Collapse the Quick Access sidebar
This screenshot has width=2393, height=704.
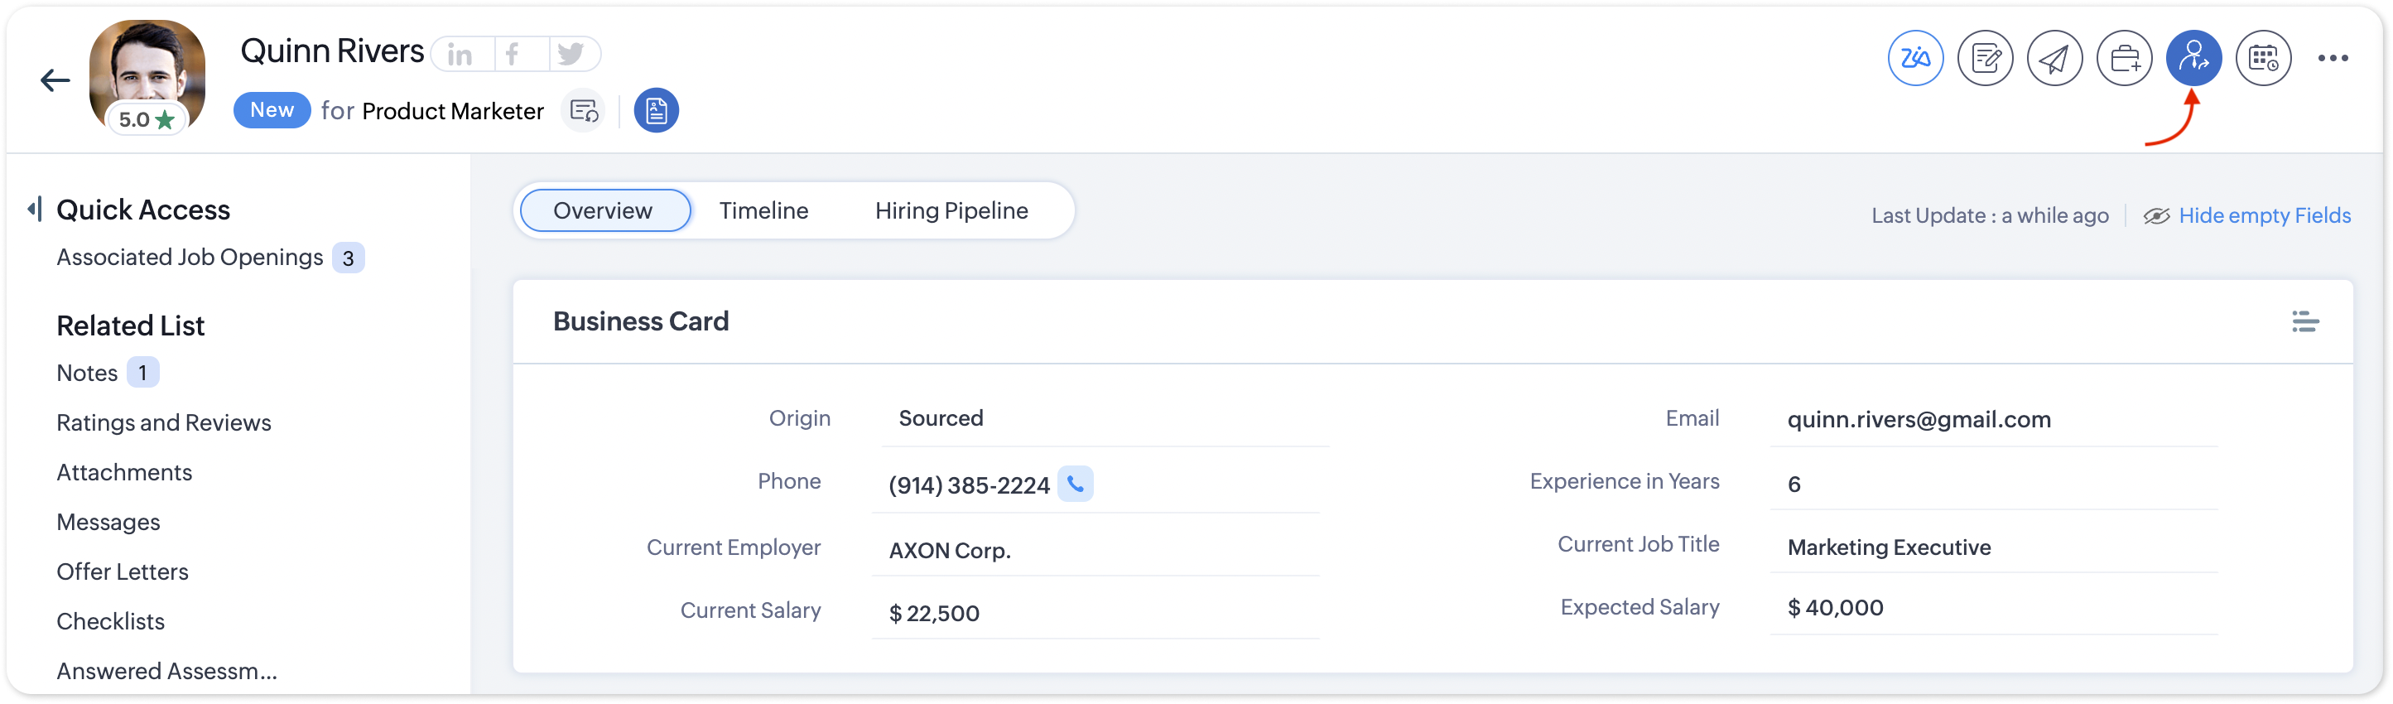pyautogui.click(x=36, y=209)
